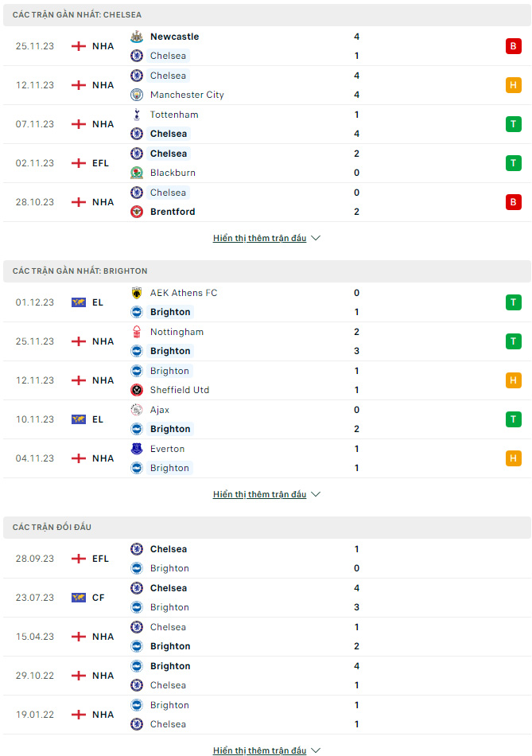Click the Manchester City crest icon

[137, 95]
